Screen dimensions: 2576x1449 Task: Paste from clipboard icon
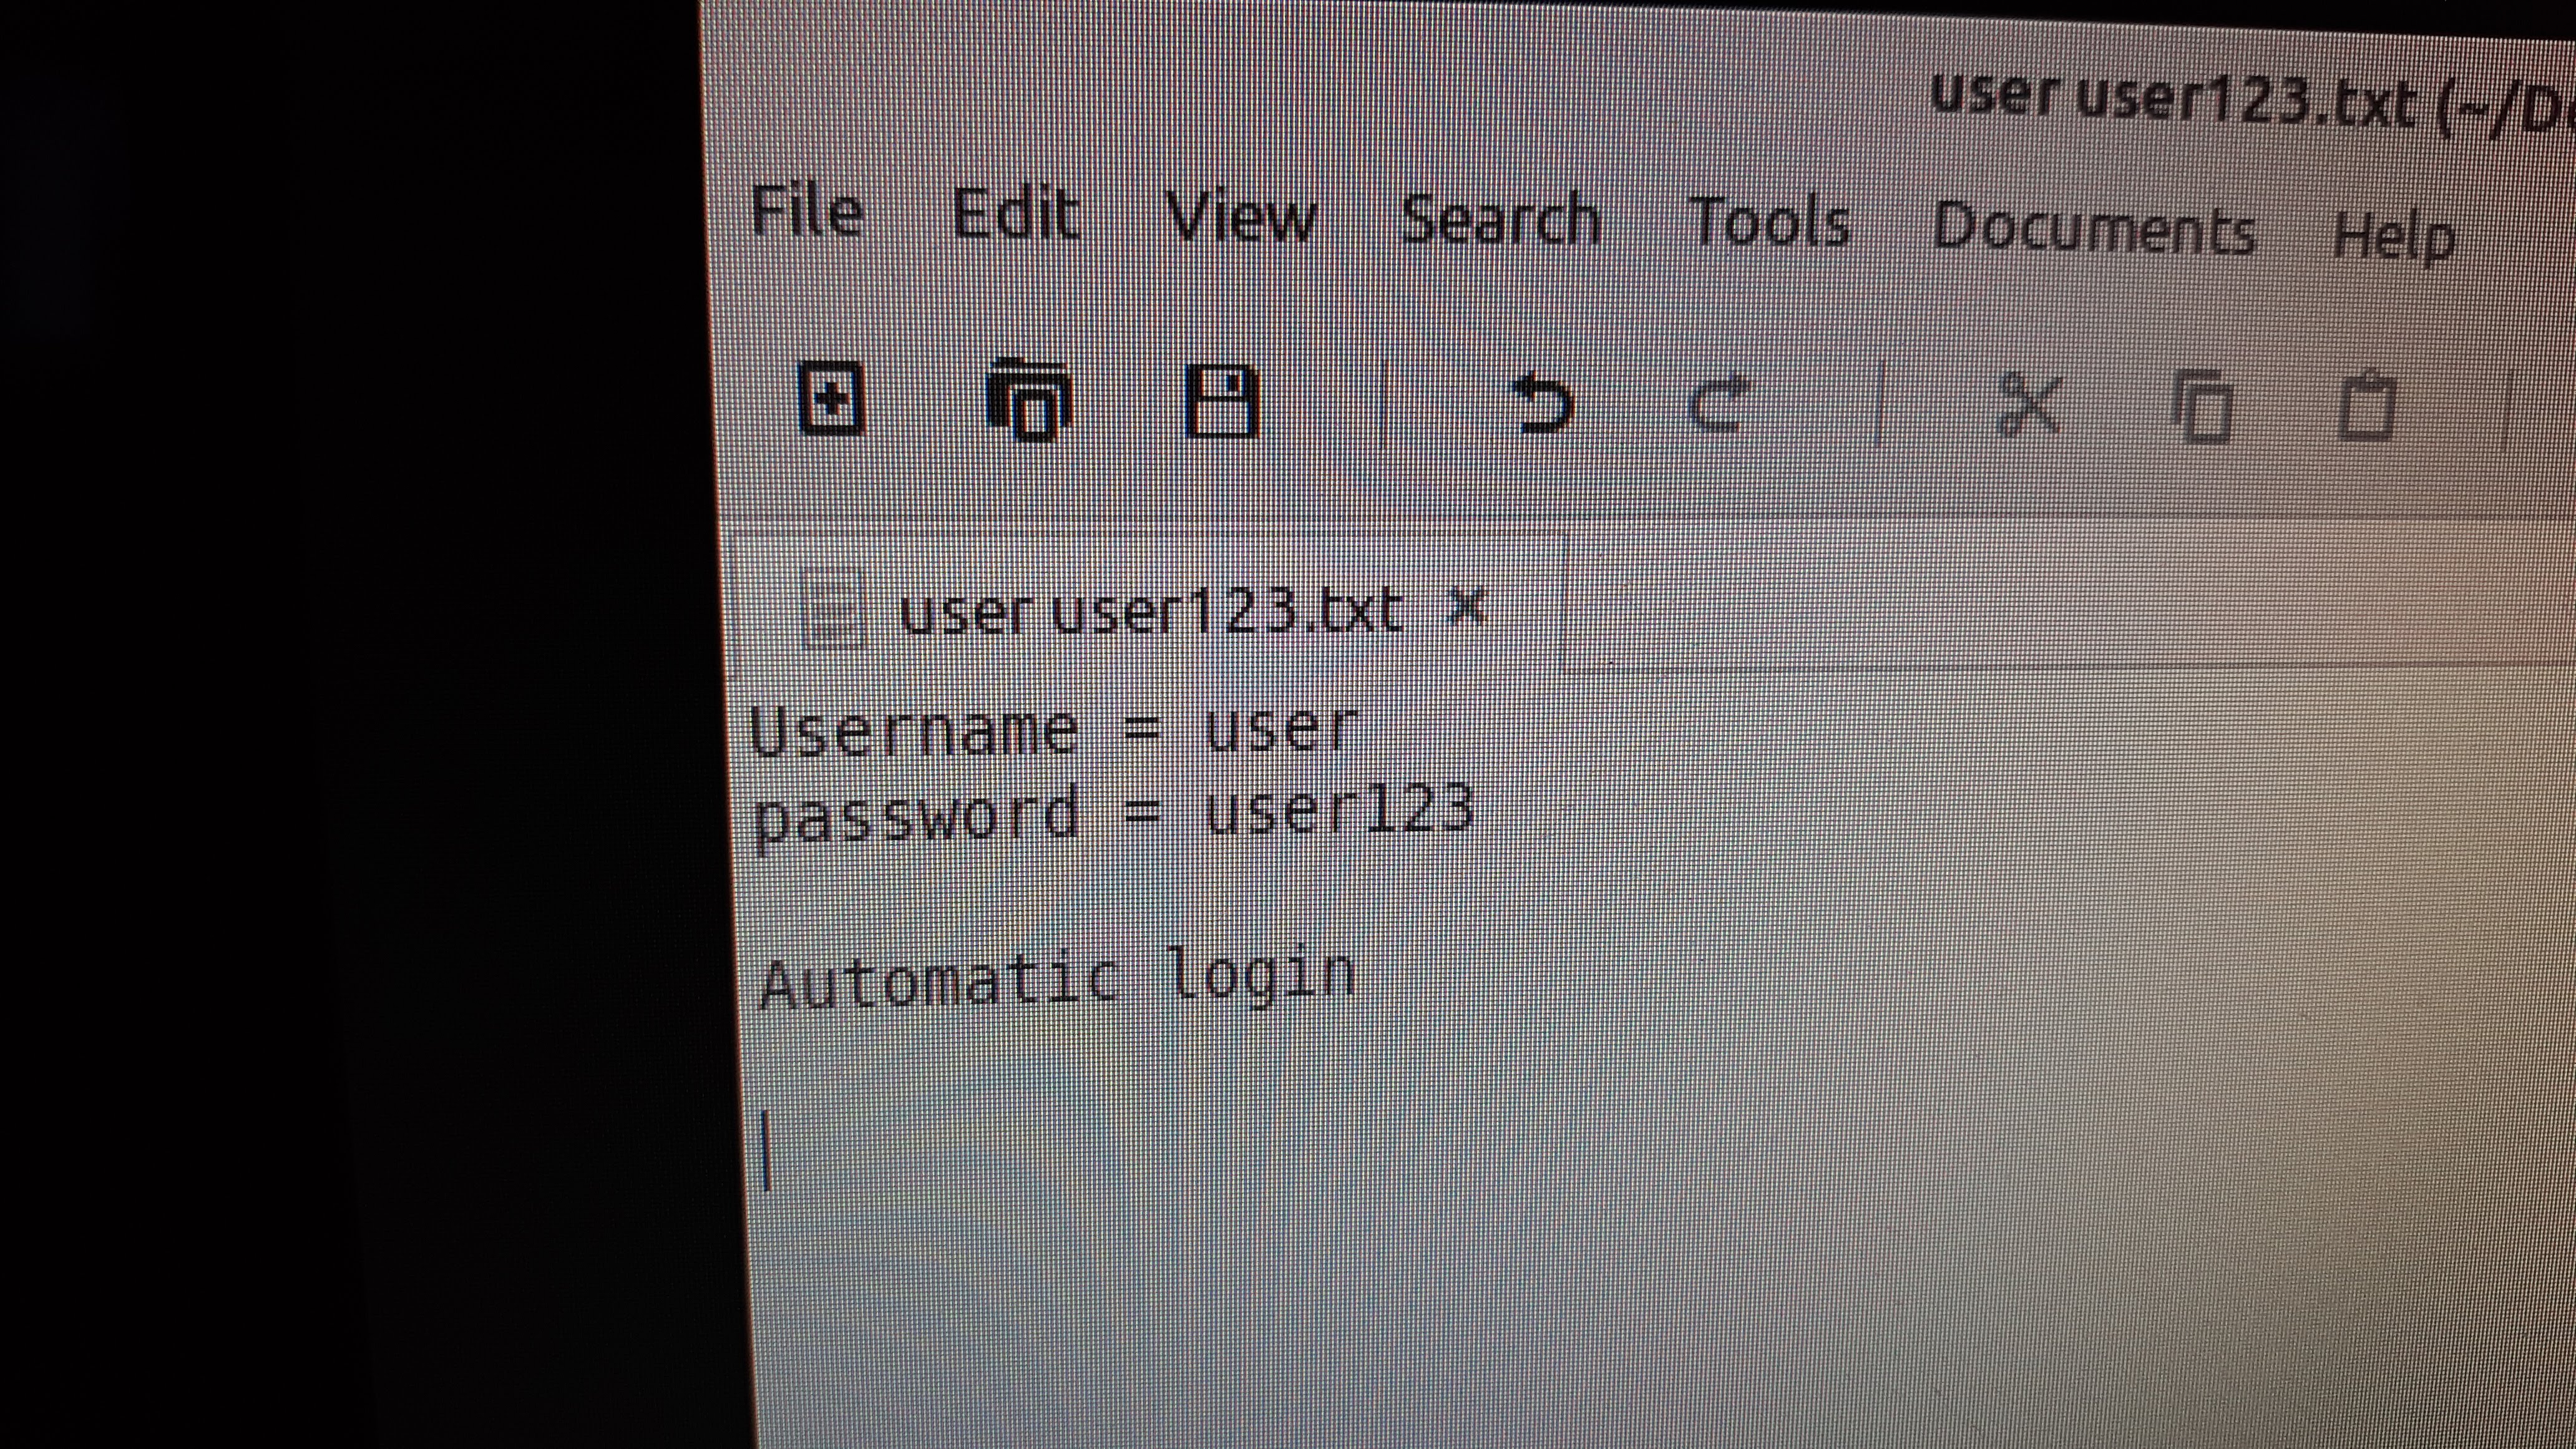coord(2367,408)
